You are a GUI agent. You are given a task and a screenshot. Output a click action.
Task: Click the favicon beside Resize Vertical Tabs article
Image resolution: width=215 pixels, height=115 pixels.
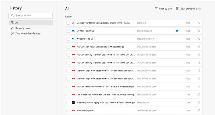click(73, 47)
